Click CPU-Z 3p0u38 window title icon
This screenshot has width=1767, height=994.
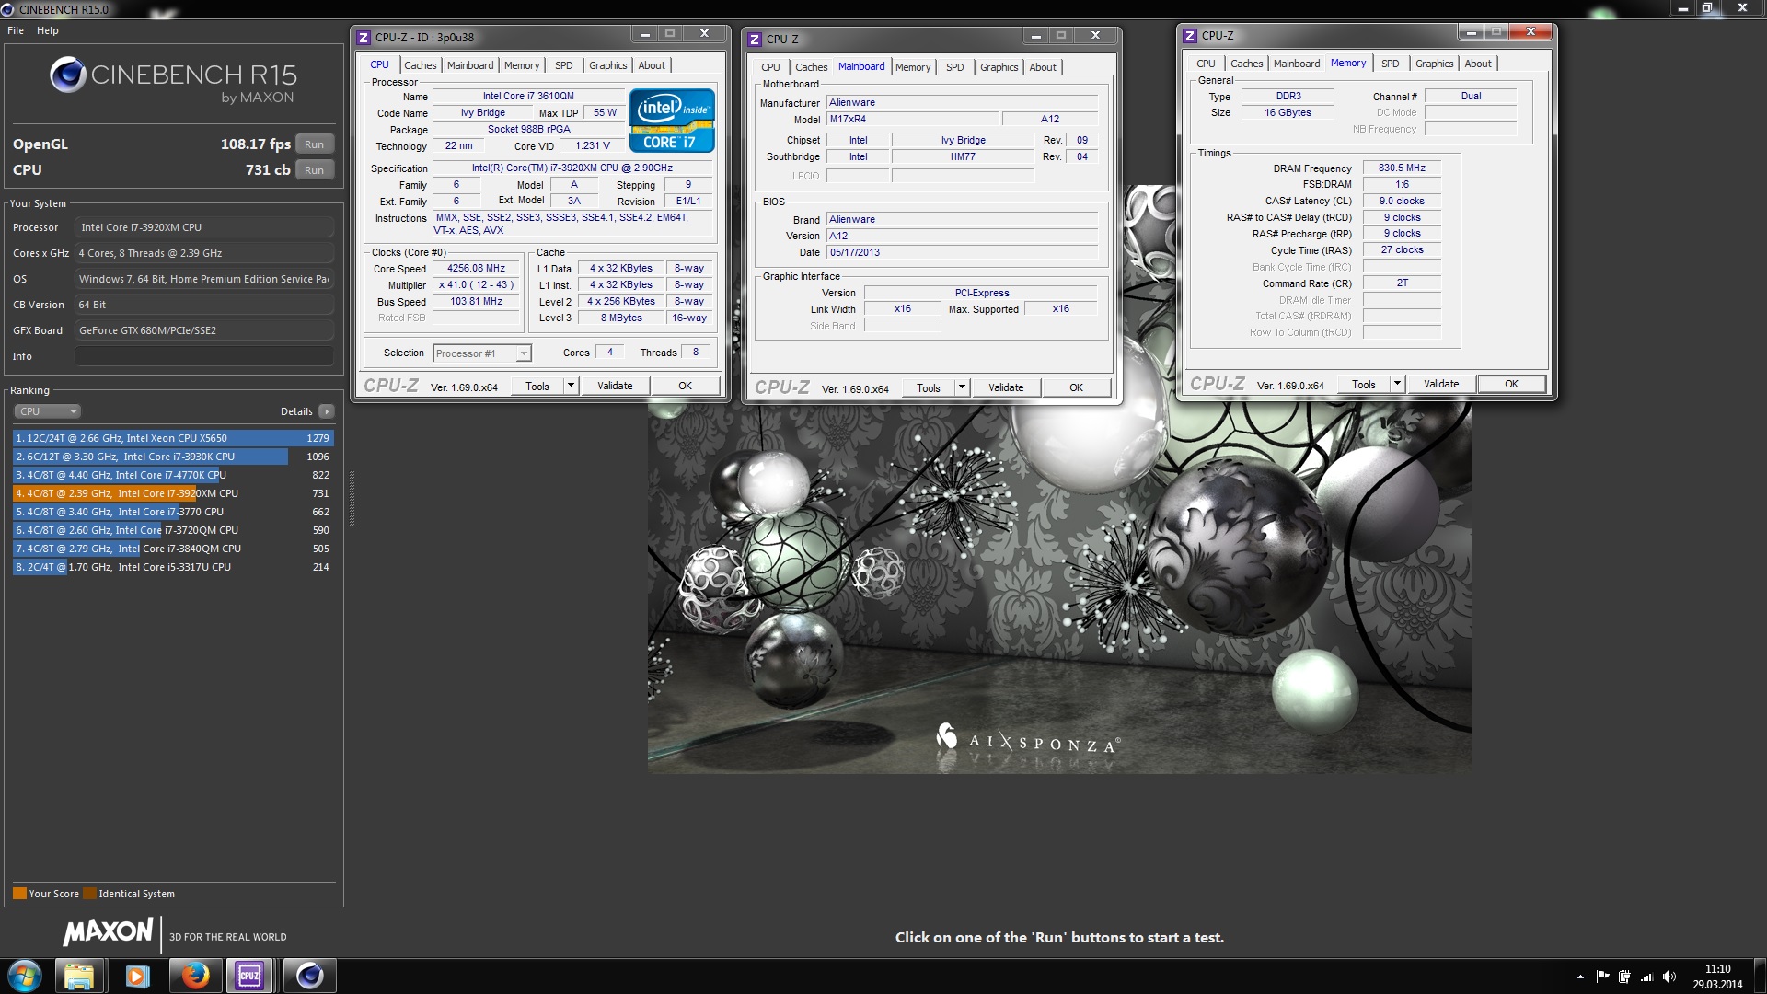pyautogui.click(x=364, y=38)
